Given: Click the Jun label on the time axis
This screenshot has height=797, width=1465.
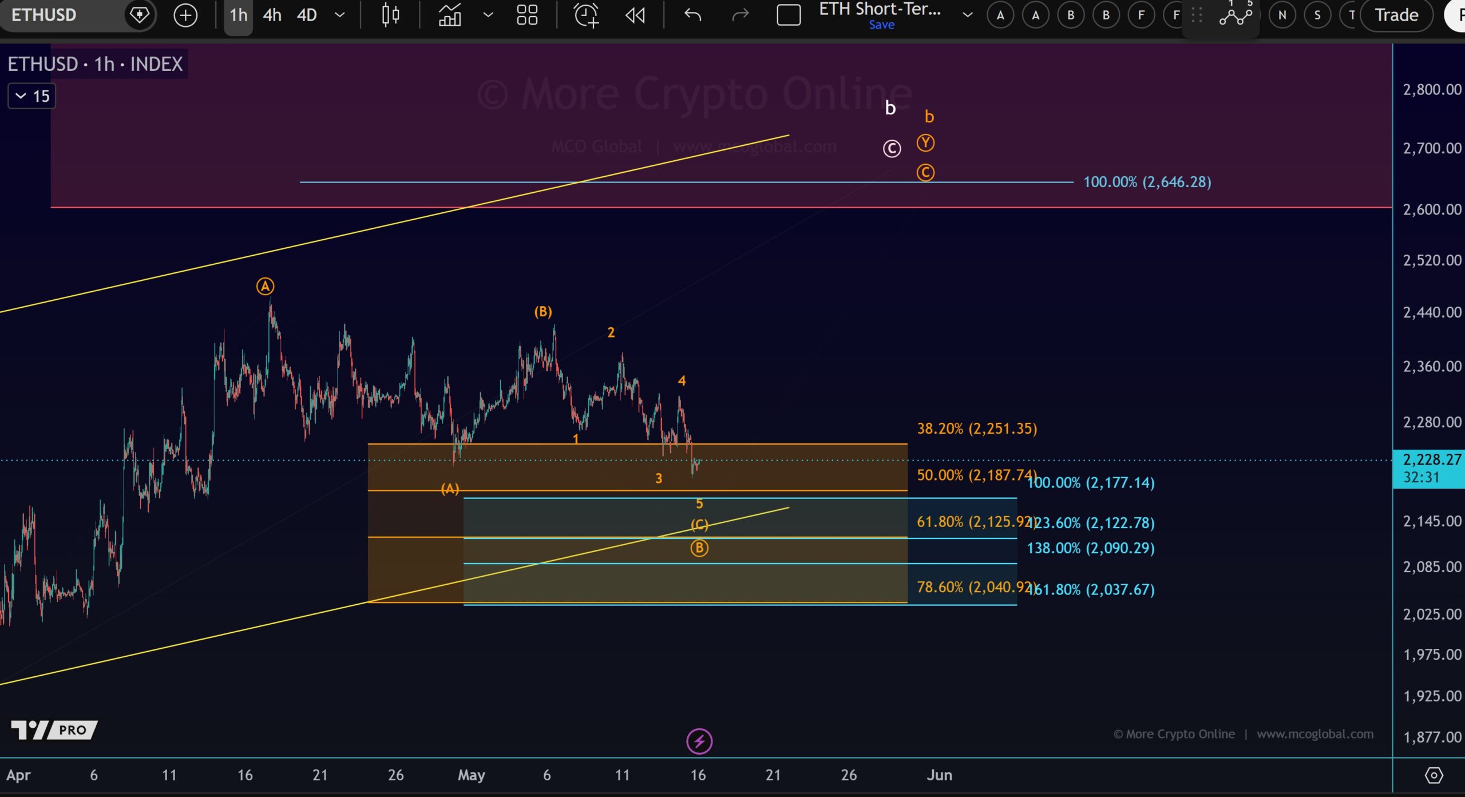Looking at the screenshot, I should 939,775.
